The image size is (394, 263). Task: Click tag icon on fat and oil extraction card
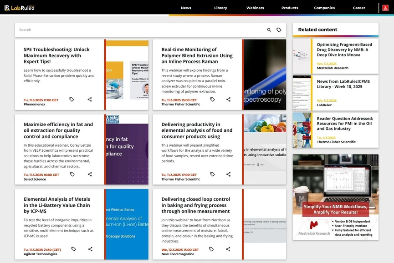(x=72, y=174)
